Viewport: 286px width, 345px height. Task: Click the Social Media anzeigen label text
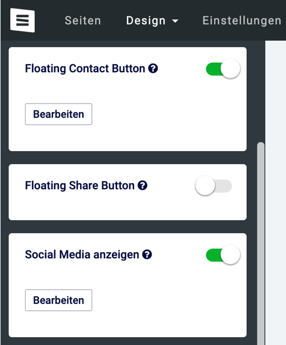click(82, 255)
